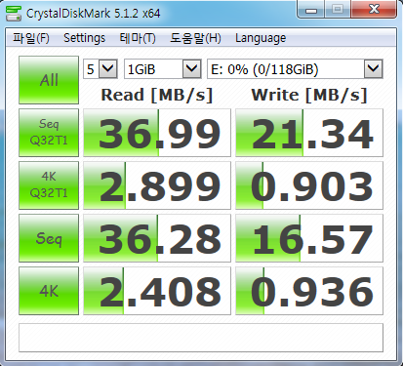Open the 도움말(H) help menu
This screenshot has width=403, height=366.
pos(195,38)
